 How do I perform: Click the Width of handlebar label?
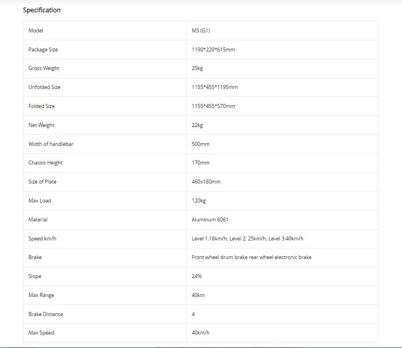tap(50, 144)
